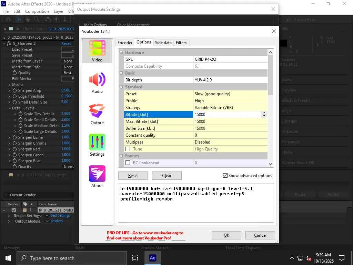Viewport: 353px width, 265px height.
Task: Collapse S_Sharpen 2 effect
Action: pos(4,43)
